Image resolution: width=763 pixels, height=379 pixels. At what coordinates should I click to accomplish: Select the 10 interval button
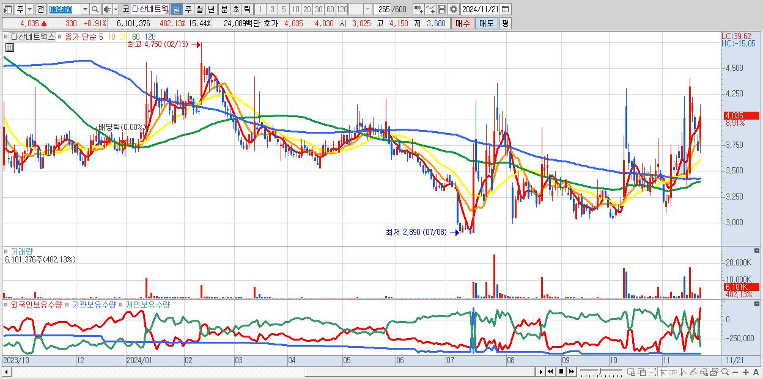pyautogui.click(x=295, y=9)
